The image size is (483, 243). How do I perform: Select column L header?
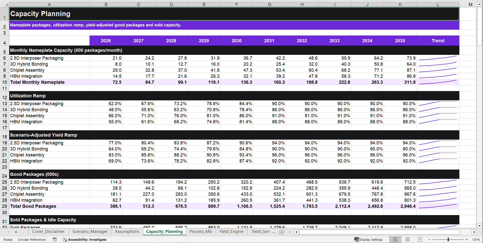click(438, 4)
